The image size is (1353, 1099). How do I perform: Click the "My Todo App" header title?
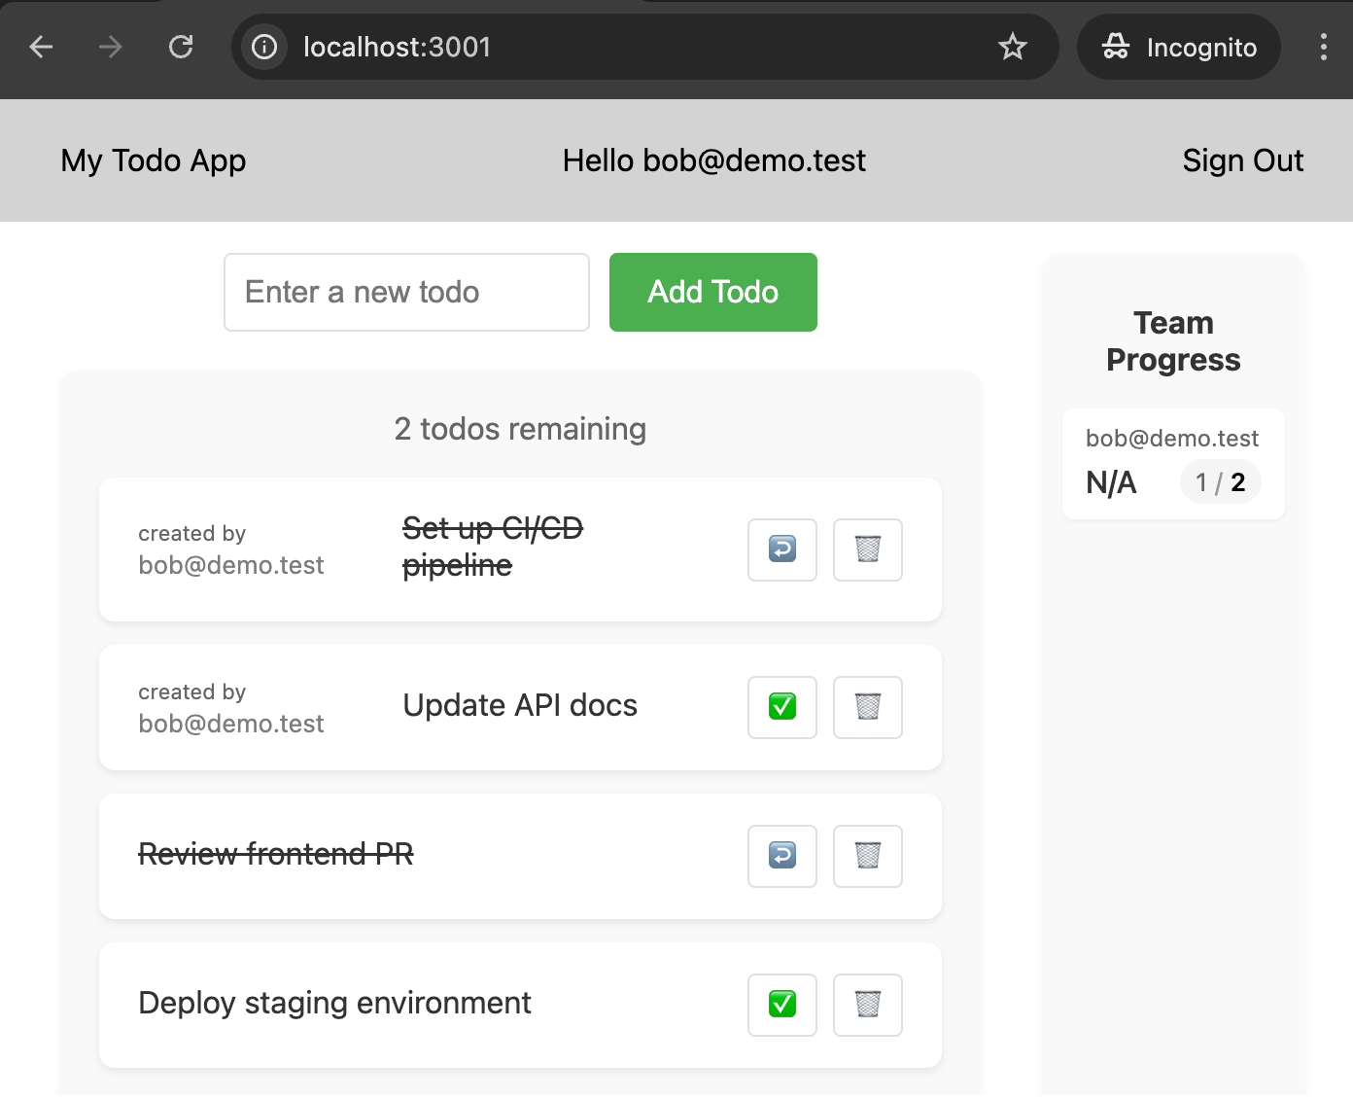click(x=153, y=160)
